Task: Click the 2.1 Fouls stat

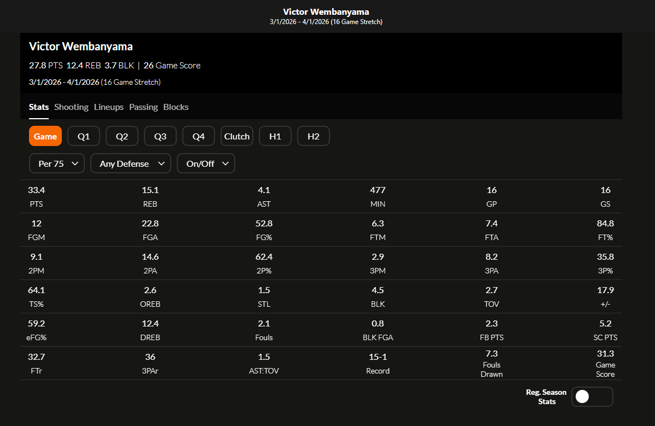Action: coord(264,330)
